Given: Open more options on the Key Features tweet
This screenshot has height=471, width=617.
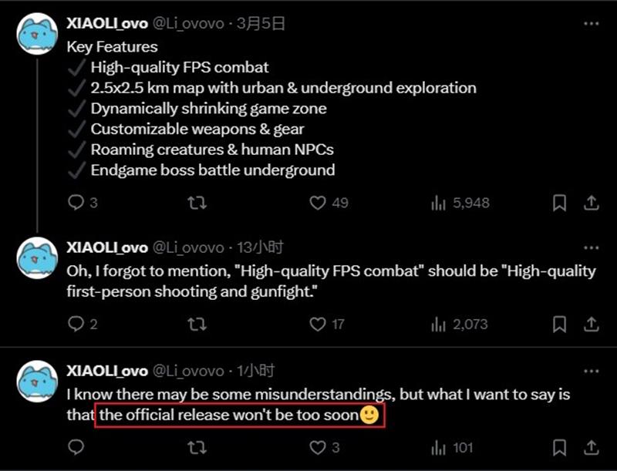Looking at the screenshot, I should point(591,24).
